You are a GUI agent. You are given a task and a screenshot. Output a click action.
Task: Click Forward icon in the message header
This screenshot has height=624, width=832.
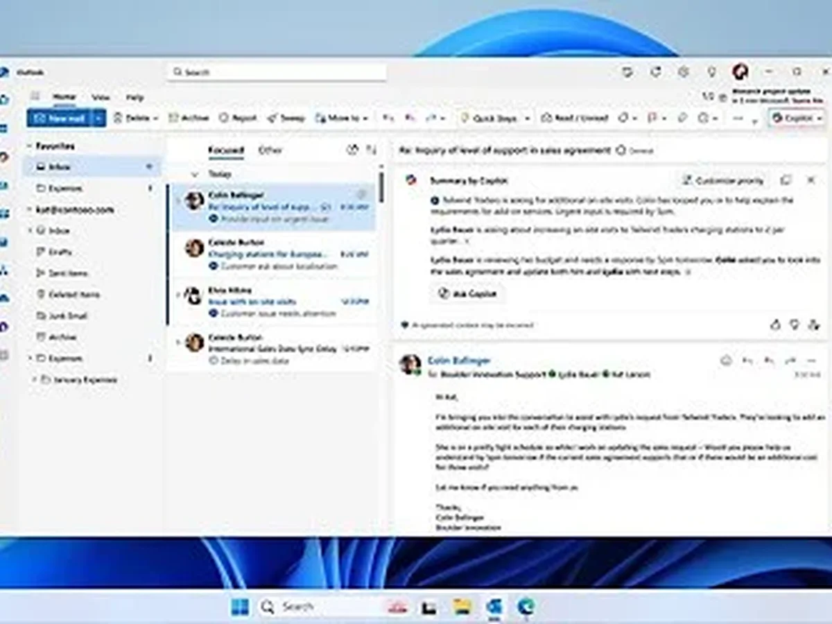coord(790,361)
